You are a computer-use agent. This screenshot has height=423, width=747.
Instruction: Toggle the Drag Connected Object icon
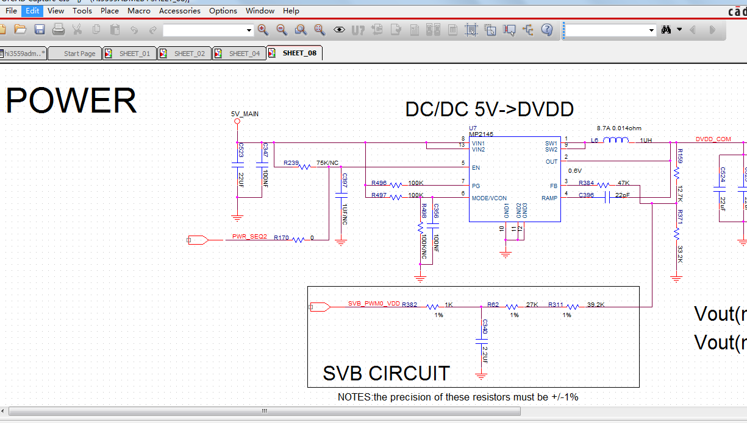[509, 29]
